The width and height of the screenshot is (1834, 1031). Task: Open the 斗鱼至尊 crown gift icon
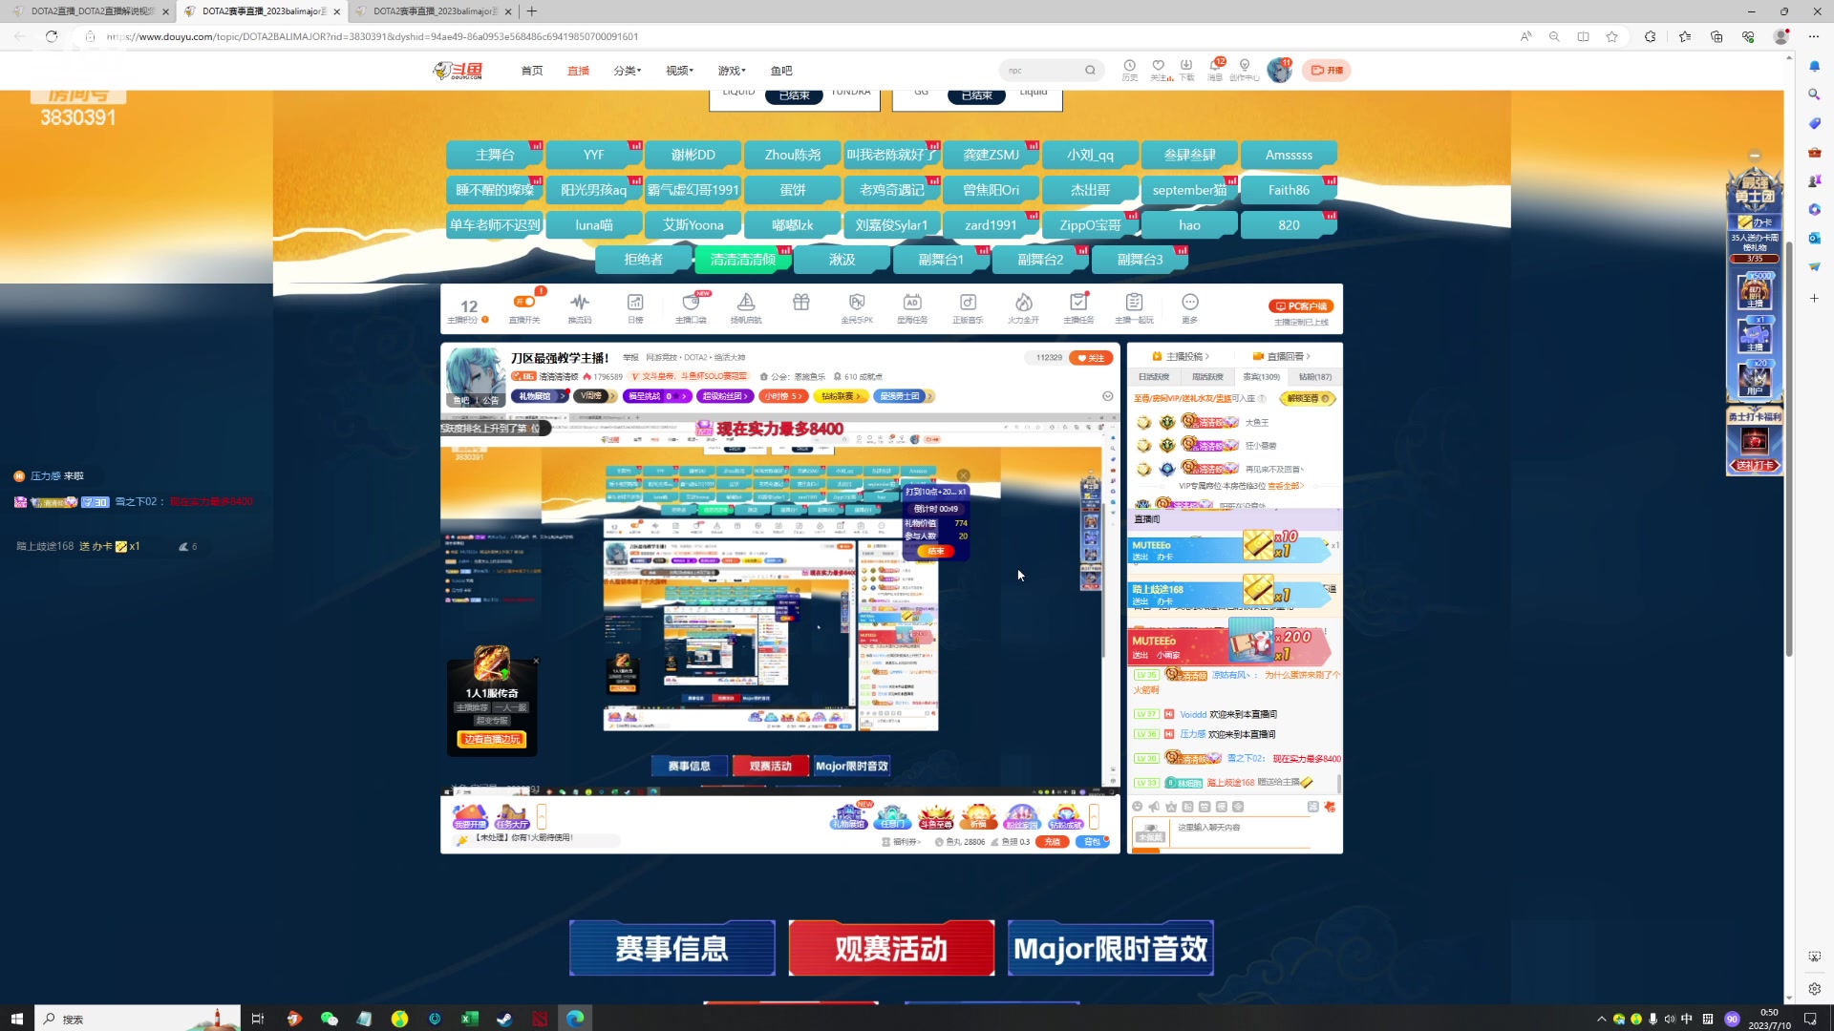click(936, 817)
